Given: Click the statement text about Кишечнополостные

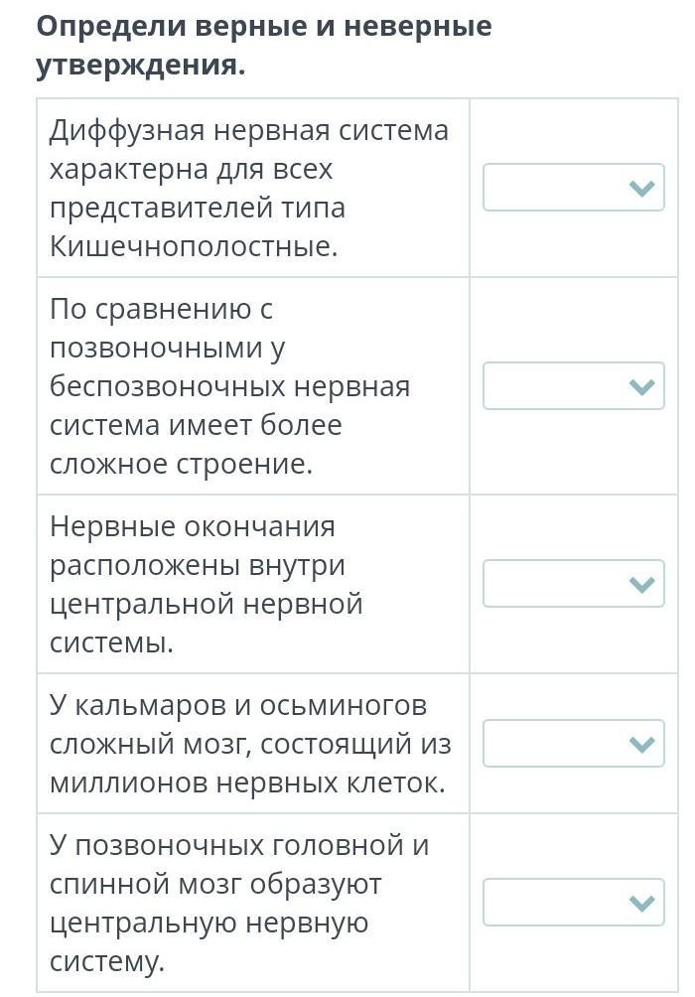Looking at the screenshot, I should click(x=248, y=189).
